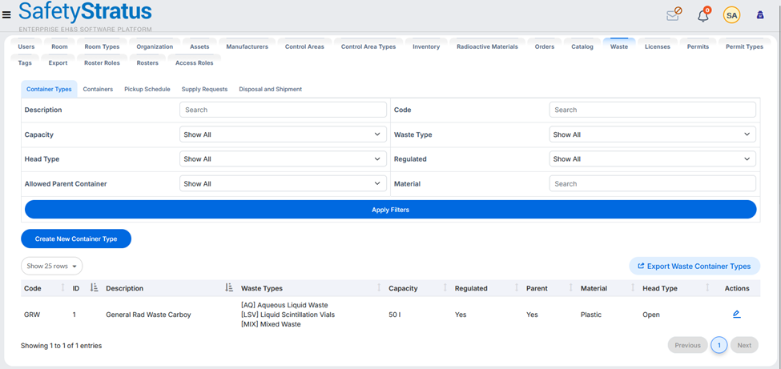Focus the Description search field
Screen dimensions: 781x369
click(x=283, y=110)
